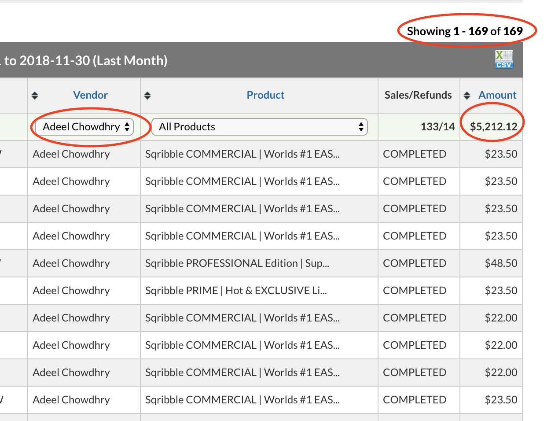Viewport: 551px width, 421px height.
Task: Click Adeel Chowdhry in the Sqribble PRIME row
Action: point(71,291)
